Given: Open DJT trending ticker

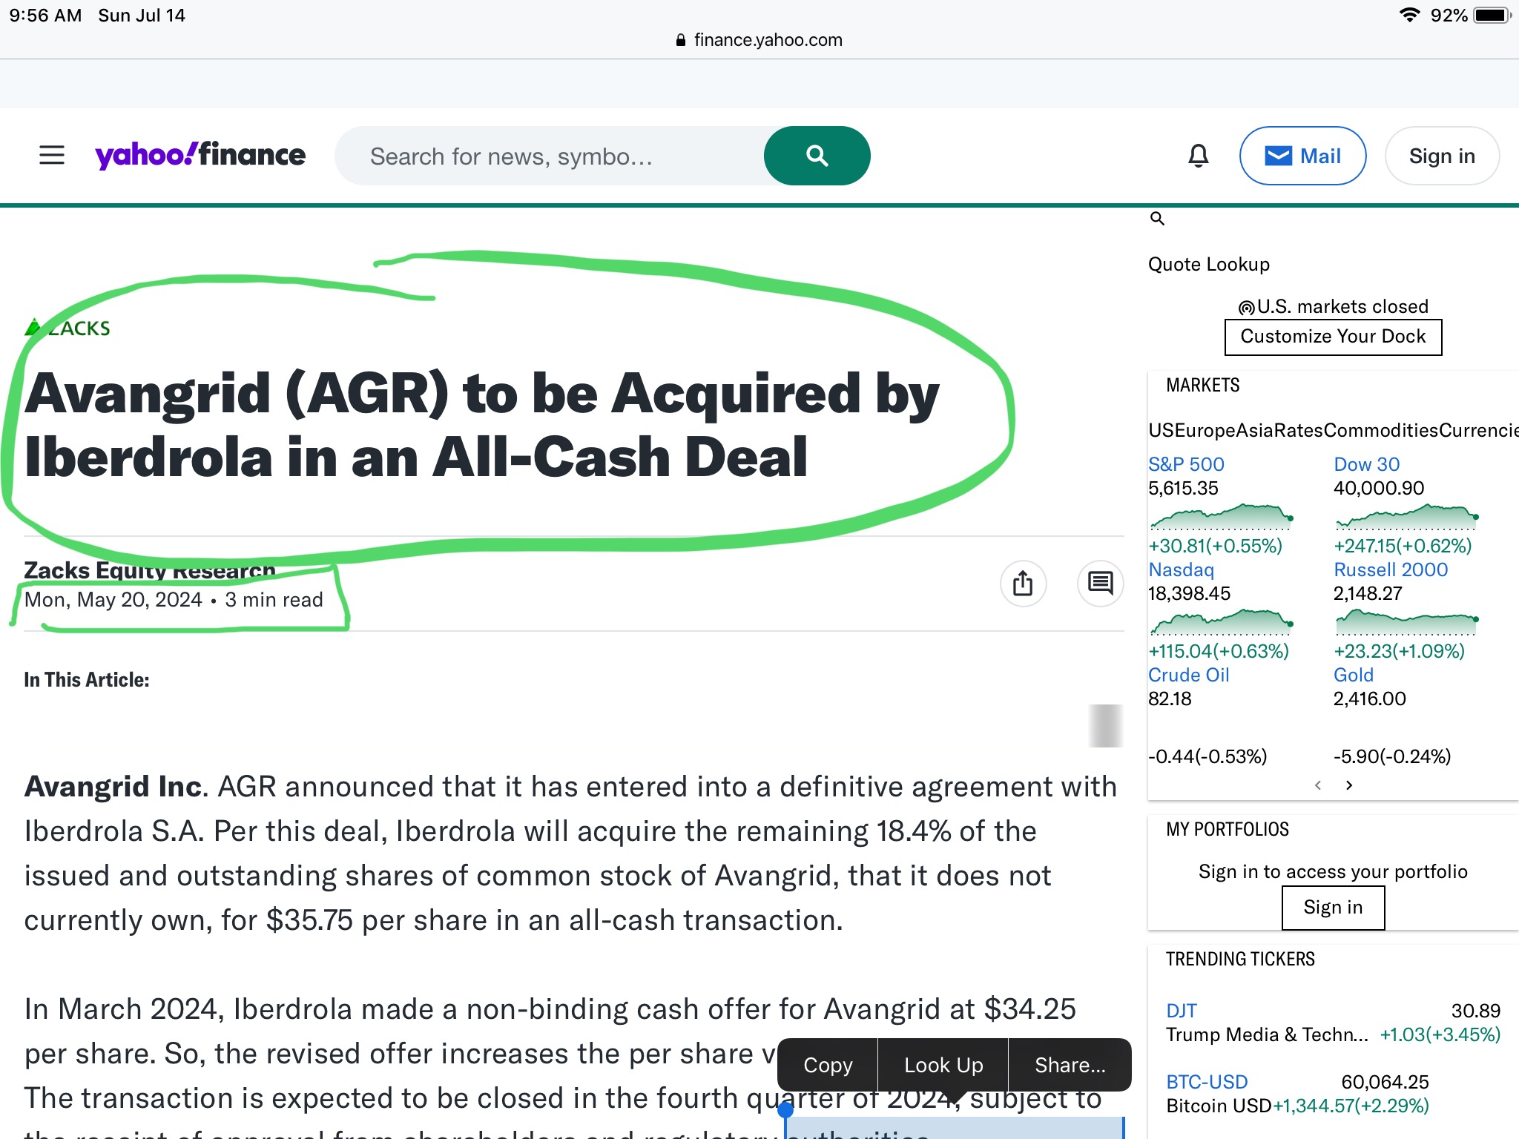Looking at the screenshot, I should [x=1181, y=1011].
